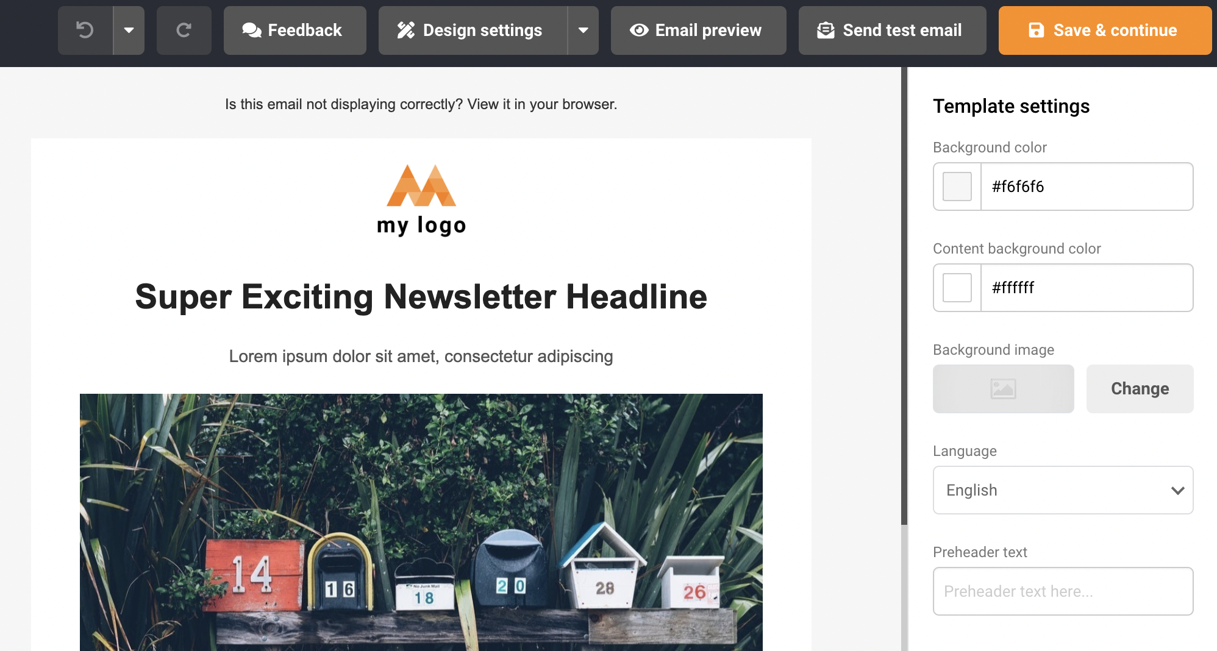The image size is (1217, 651).
Task: Expand Design settings dropdown arrow
Action: point(584,30)
